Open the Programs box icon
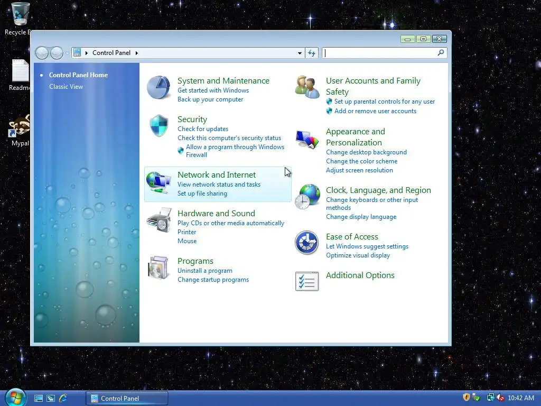This screenshot has height=406, width=541. 158,267
